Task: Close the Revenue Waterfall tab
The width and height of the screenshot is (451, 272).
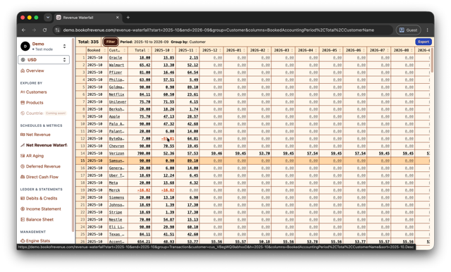Action: 118,18
